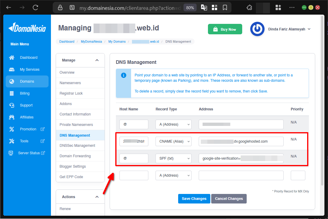The image size is (328, 219).
Task: Collapse the Actions panel chevron
Action: pyautogui.click(x=97, y=197)
